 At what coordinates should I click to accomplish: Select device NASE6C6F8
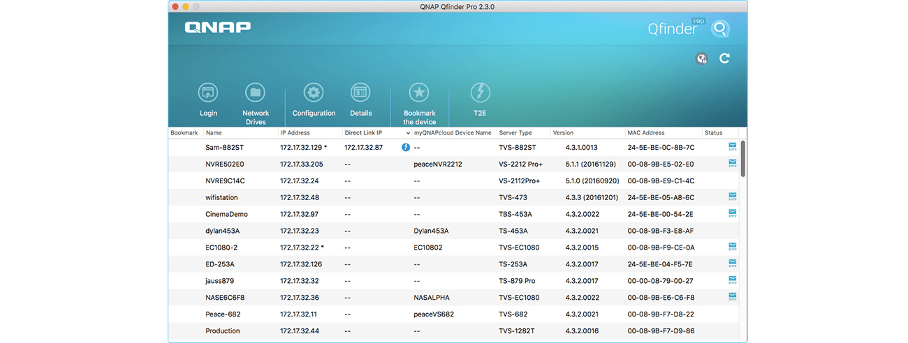point(454,298)
